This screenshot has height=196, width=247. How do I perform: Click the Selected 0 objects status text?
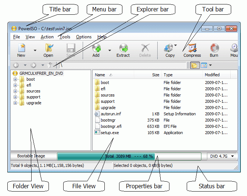point(143,165)
